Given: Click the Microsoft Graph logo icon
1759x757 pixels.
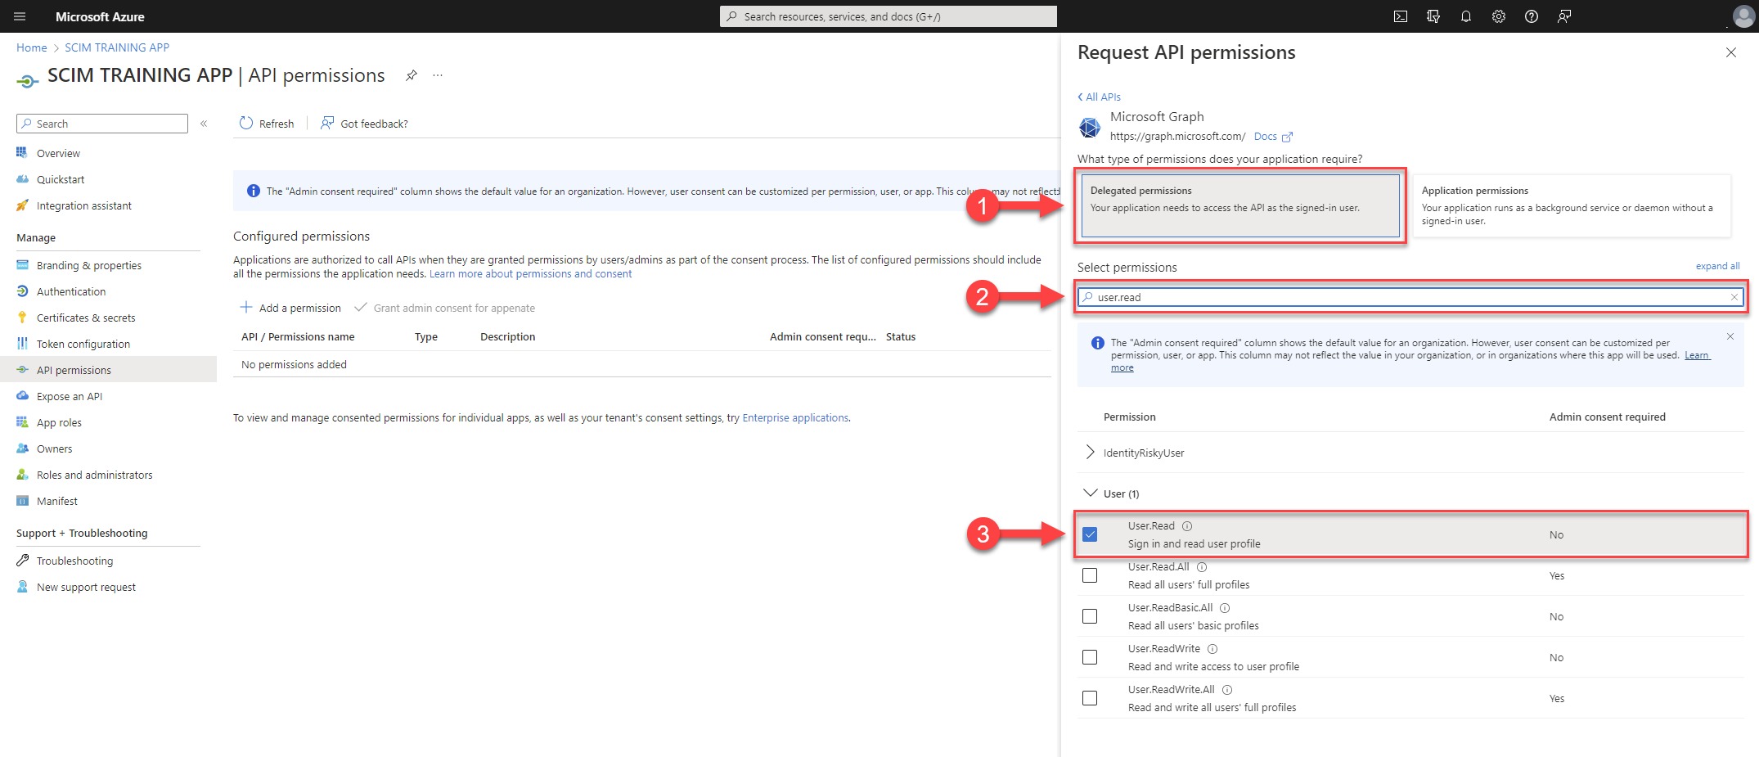Looking at the screenshot, I should click(1090, 127).
